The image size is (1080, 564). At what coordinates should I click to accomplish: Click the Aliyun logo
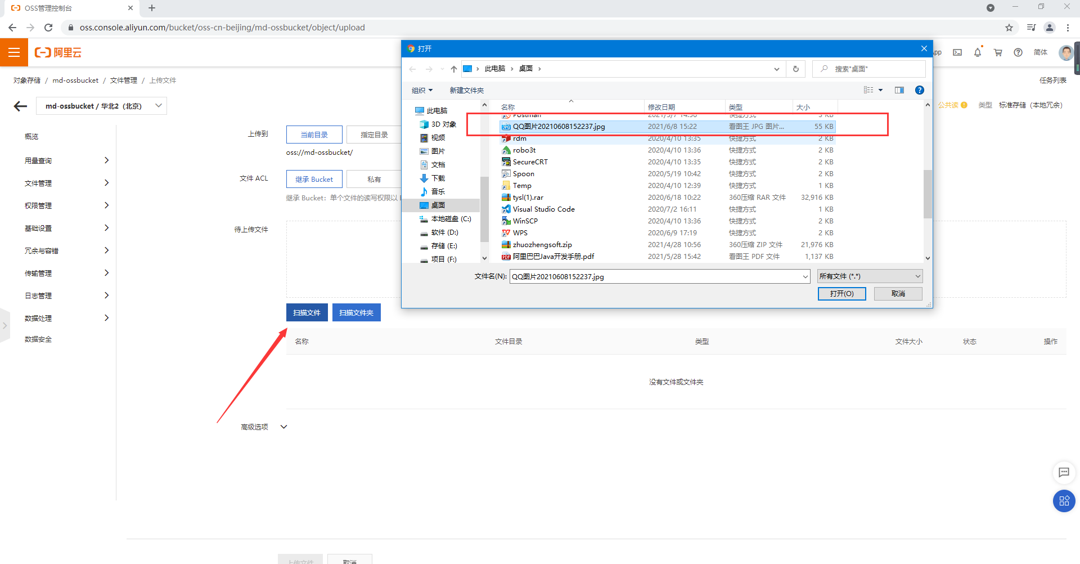coord(58,52)
